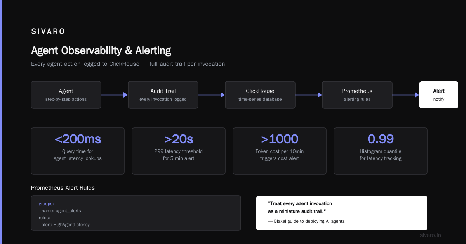Select the <200ms query time card
This screenshot has height=244, width=466.
(x=78, y=151)
